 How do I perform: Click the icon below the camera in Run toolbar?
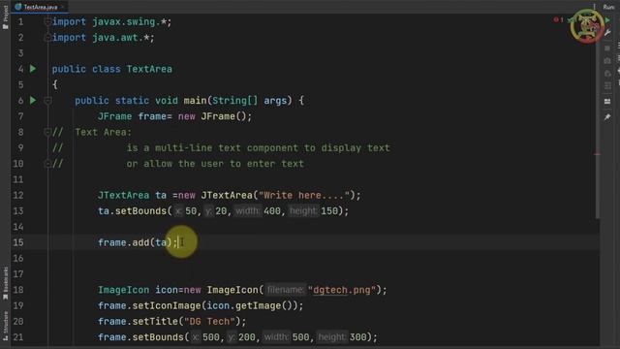pyautogui.click(x=607, y=74)
